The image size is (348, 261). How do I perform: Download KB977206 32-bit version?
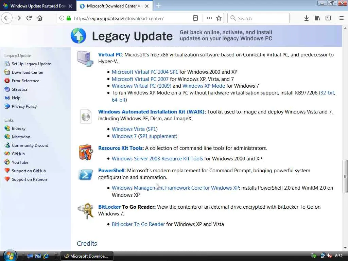coord(327,93)
